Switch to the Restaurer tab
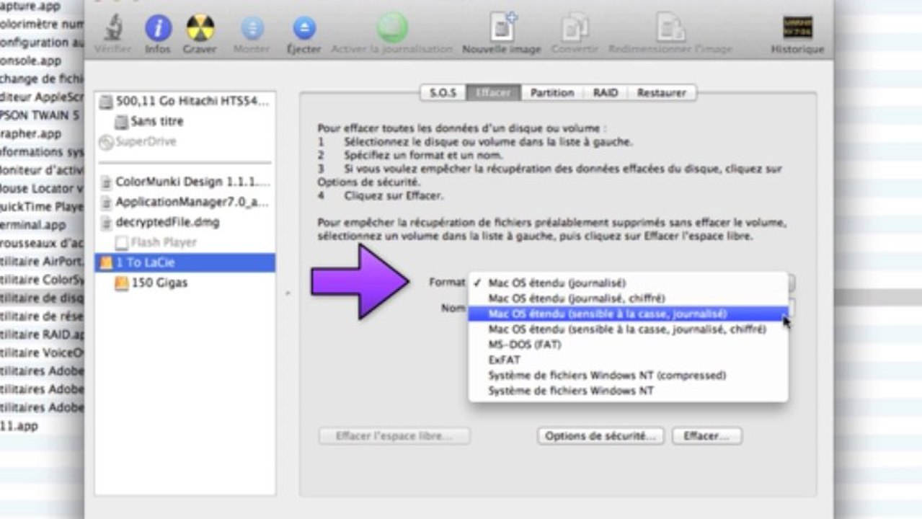The width and height of the screenshot is (922, 519). coord(661,92)
